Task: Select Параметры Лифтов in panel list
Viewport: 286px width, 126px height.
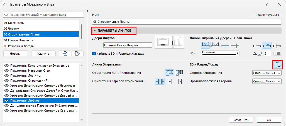Action: 41,100
